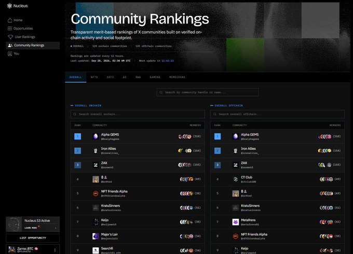The image size is (353, 254).
Task: Click Iron Allies logo in onchain list
Action: coord(96,151)
